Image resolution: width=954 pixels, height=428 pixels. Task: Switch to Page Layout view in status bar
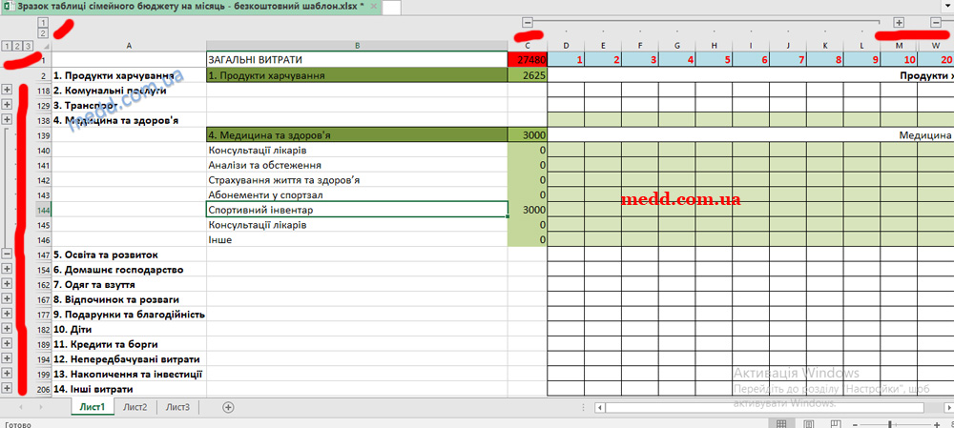[809, 424]
